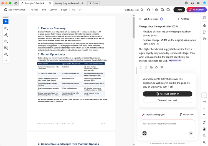Open the Convert menu
The width and height of the screenshot is (208, 146).
[53, 10]
